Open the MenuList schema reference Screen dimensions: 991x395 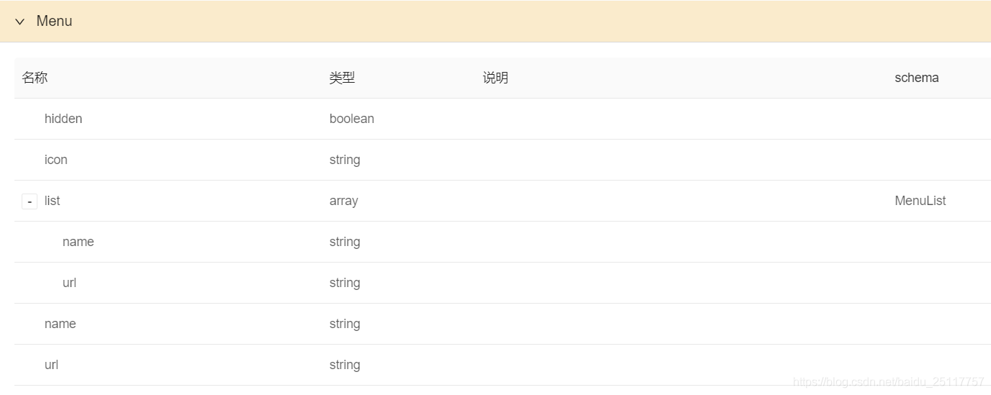[x=920, y=201]
